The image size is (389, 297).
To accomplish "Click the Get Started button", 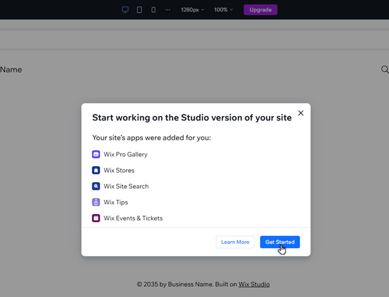I will coord(280,242).
